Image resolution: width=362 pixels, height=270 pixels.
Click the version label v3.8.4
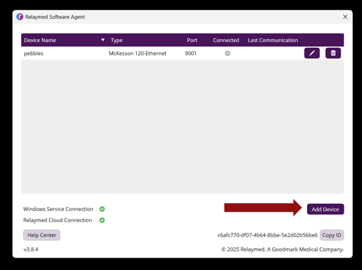(x=31, y=249)
